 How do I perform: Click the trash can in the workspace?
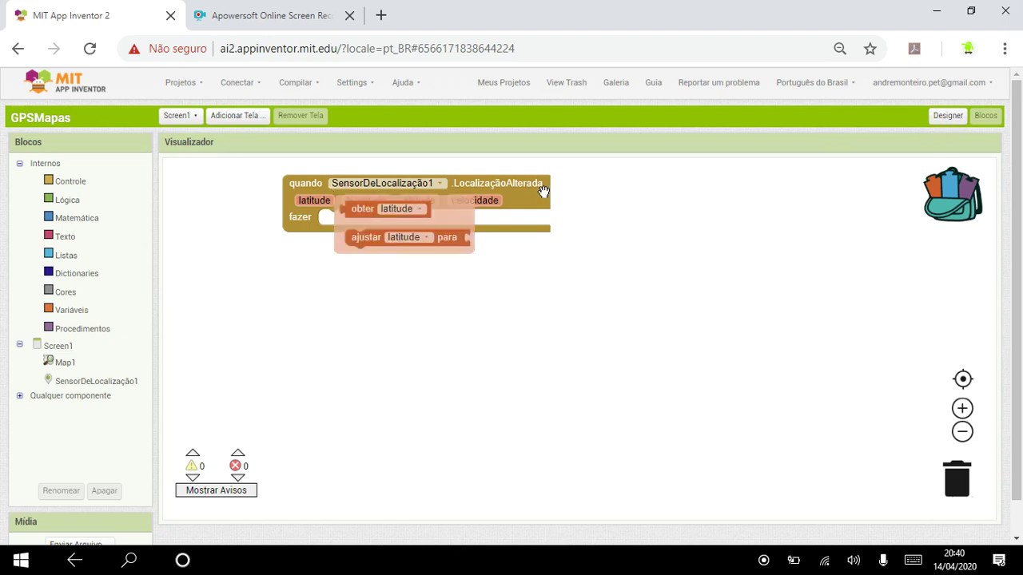pos(957,478)
